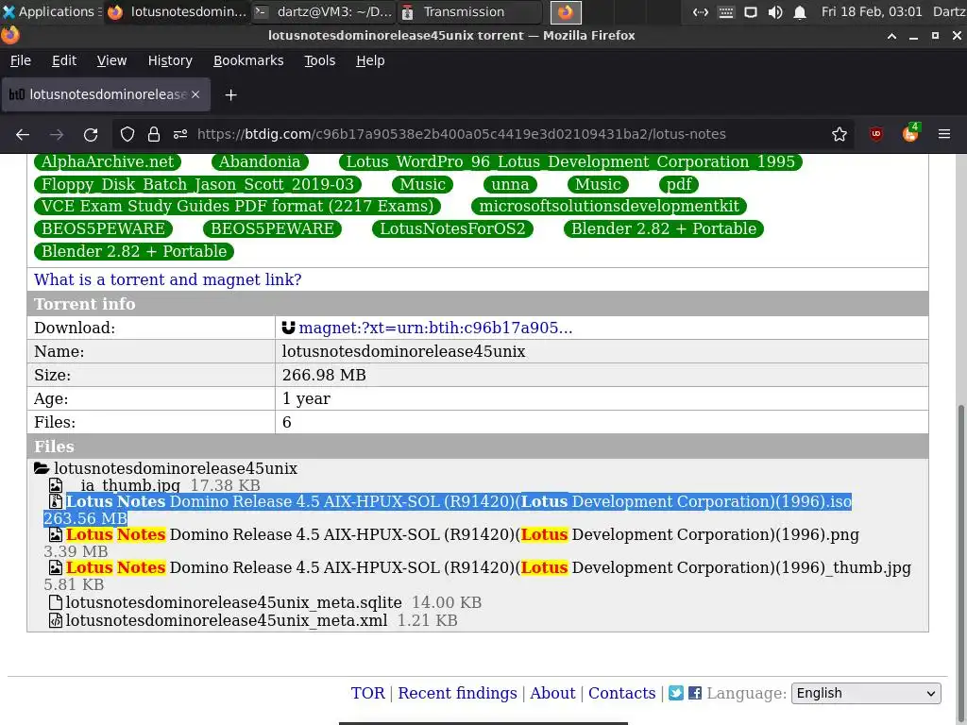Open the tracking protection shield icon
This screenshot has width=967, height=725.
point(127,134)
